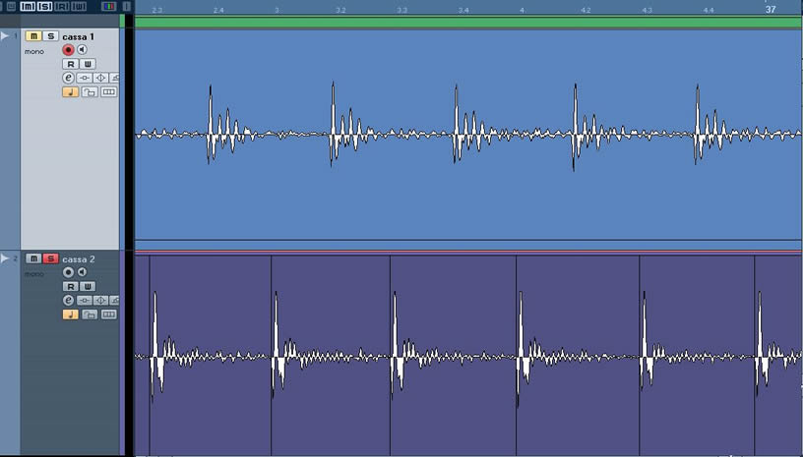
Task: Bypass sends on cassa 1 track
Action: tap(115, 78)
